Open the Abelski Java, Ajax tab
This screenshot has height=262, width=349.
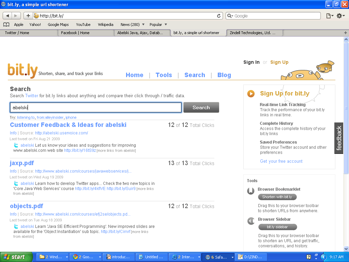pyautogui.click(x=142, y=33)
